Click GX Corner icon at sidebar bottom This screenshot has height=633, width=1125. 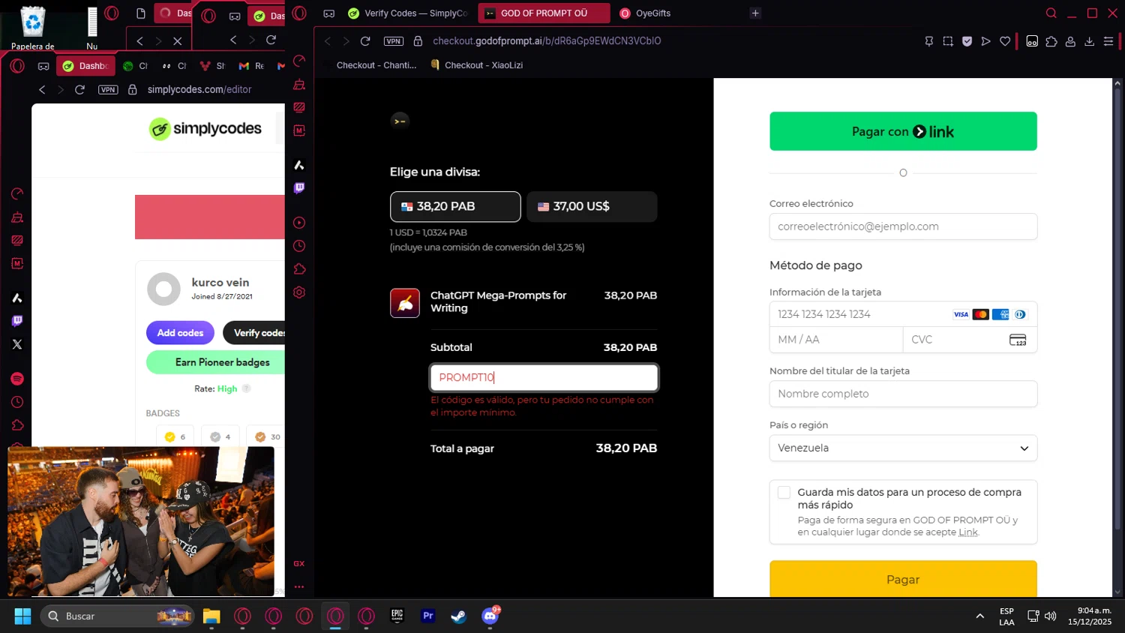pos(299,564)
